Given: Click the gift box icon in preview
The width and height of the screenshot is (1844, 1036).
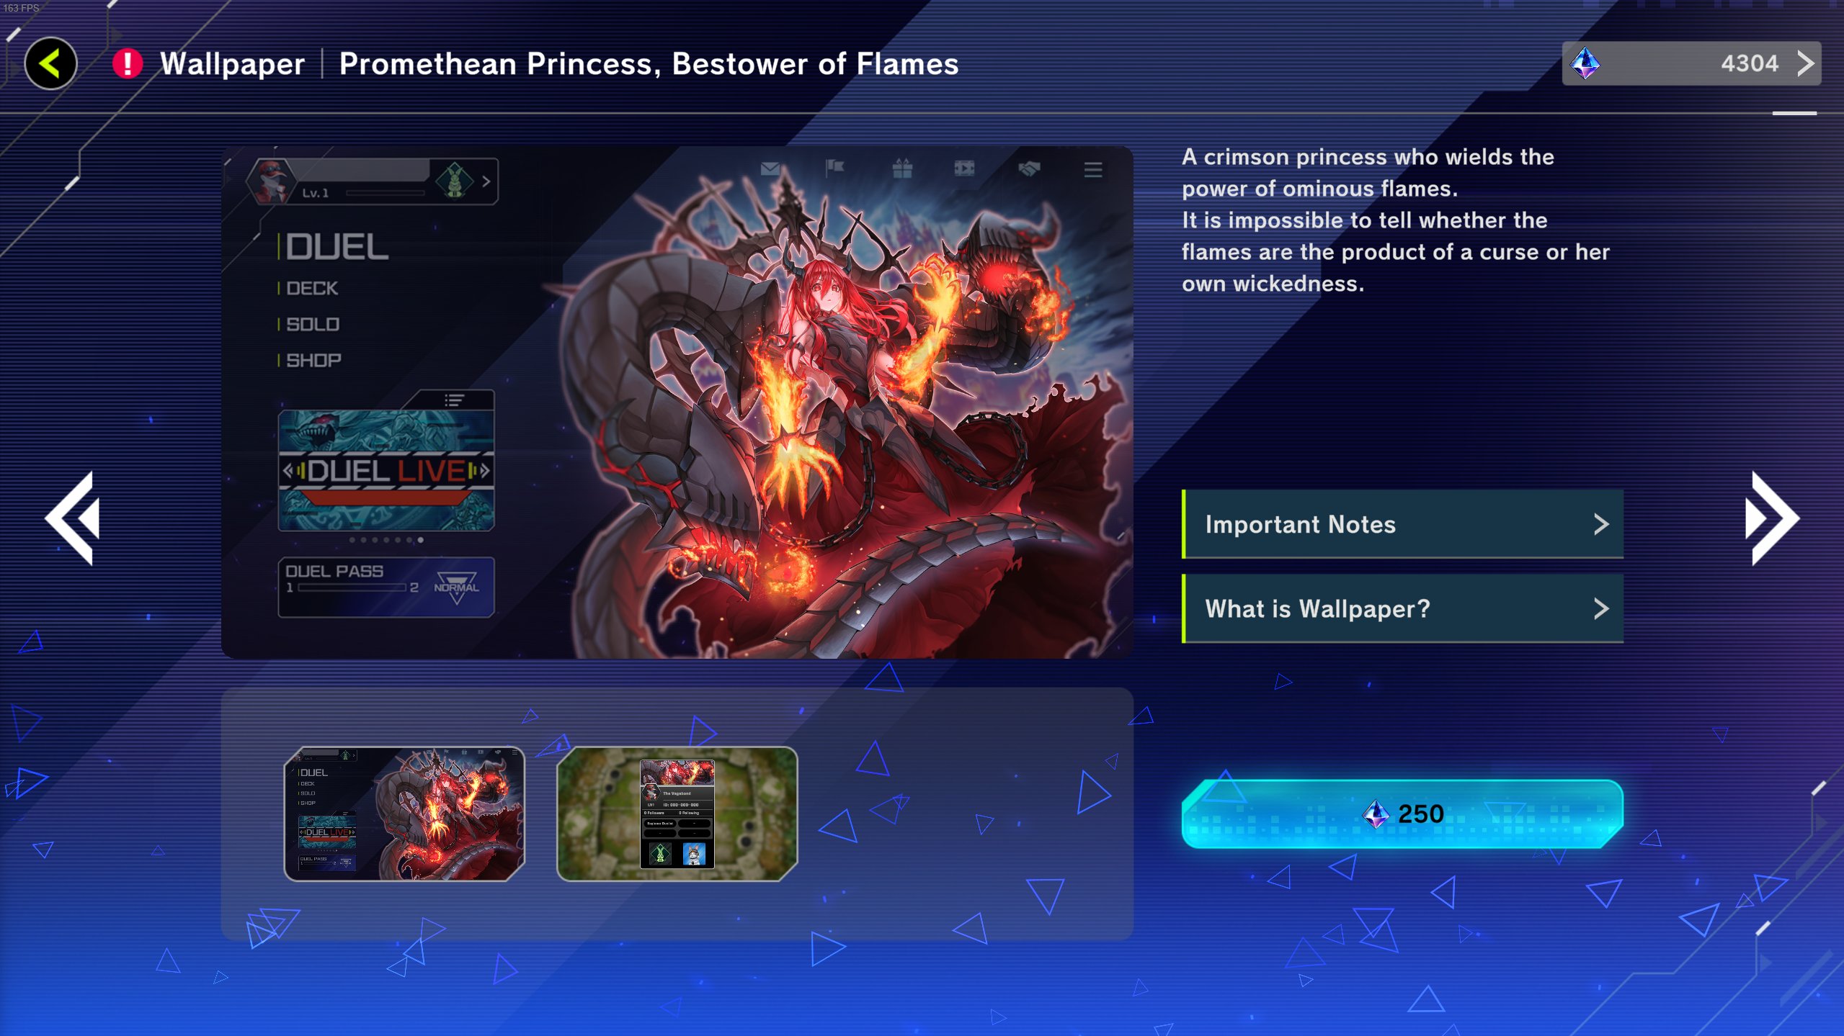Looking at the screenshot, I should click(902, 168).
